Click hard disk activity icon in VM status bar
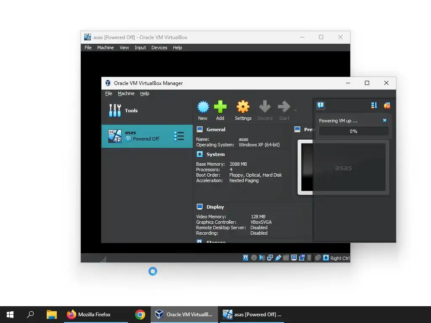Screen dimensions: 431x323 click(246, 258)
